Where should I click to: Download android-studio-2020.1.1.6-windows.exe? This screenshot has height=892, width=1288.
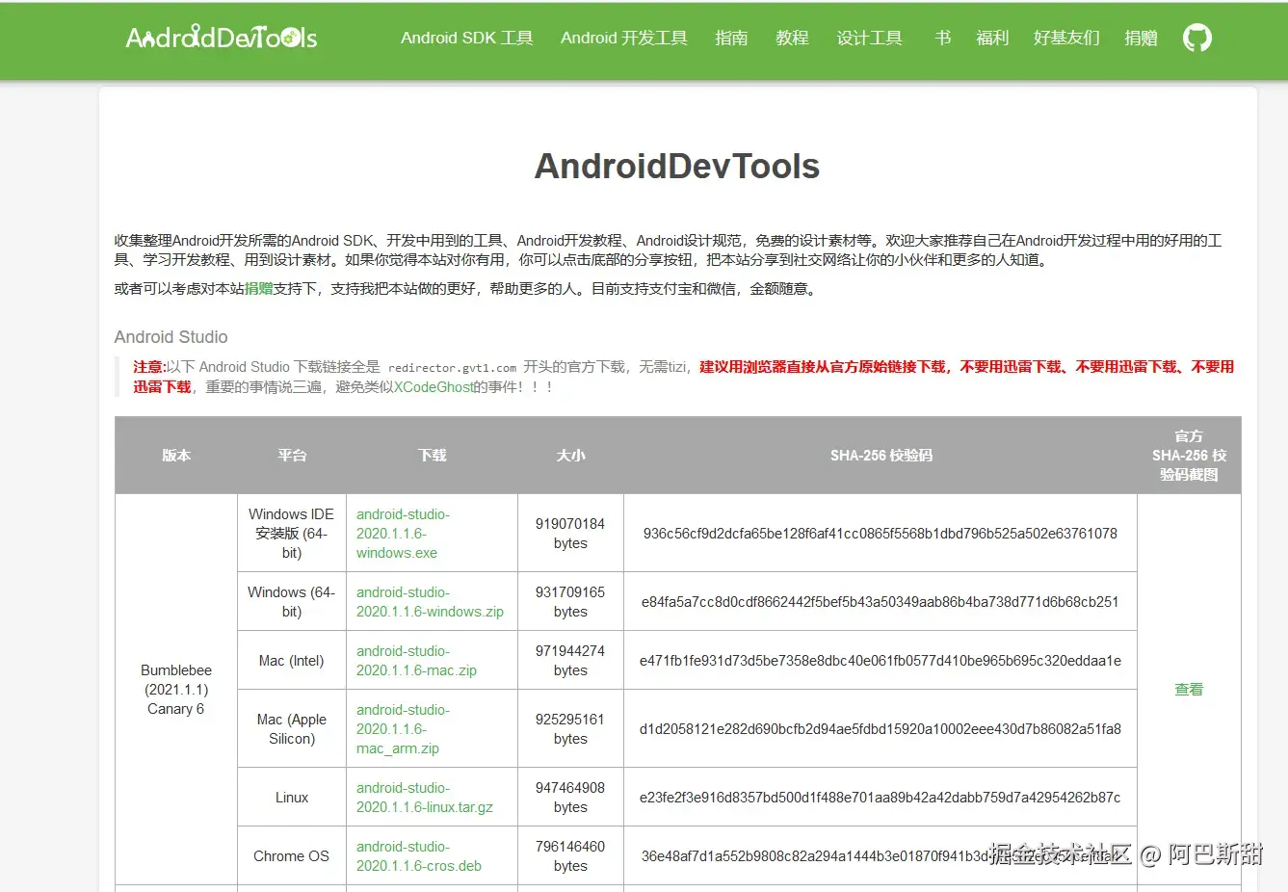pyautogui.click(x=403, y=534)
